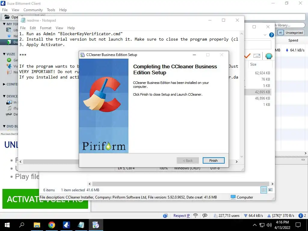This screenshot has height=231, width=308.
Task: Open Vuze View menu
Action: coord(15,10)
